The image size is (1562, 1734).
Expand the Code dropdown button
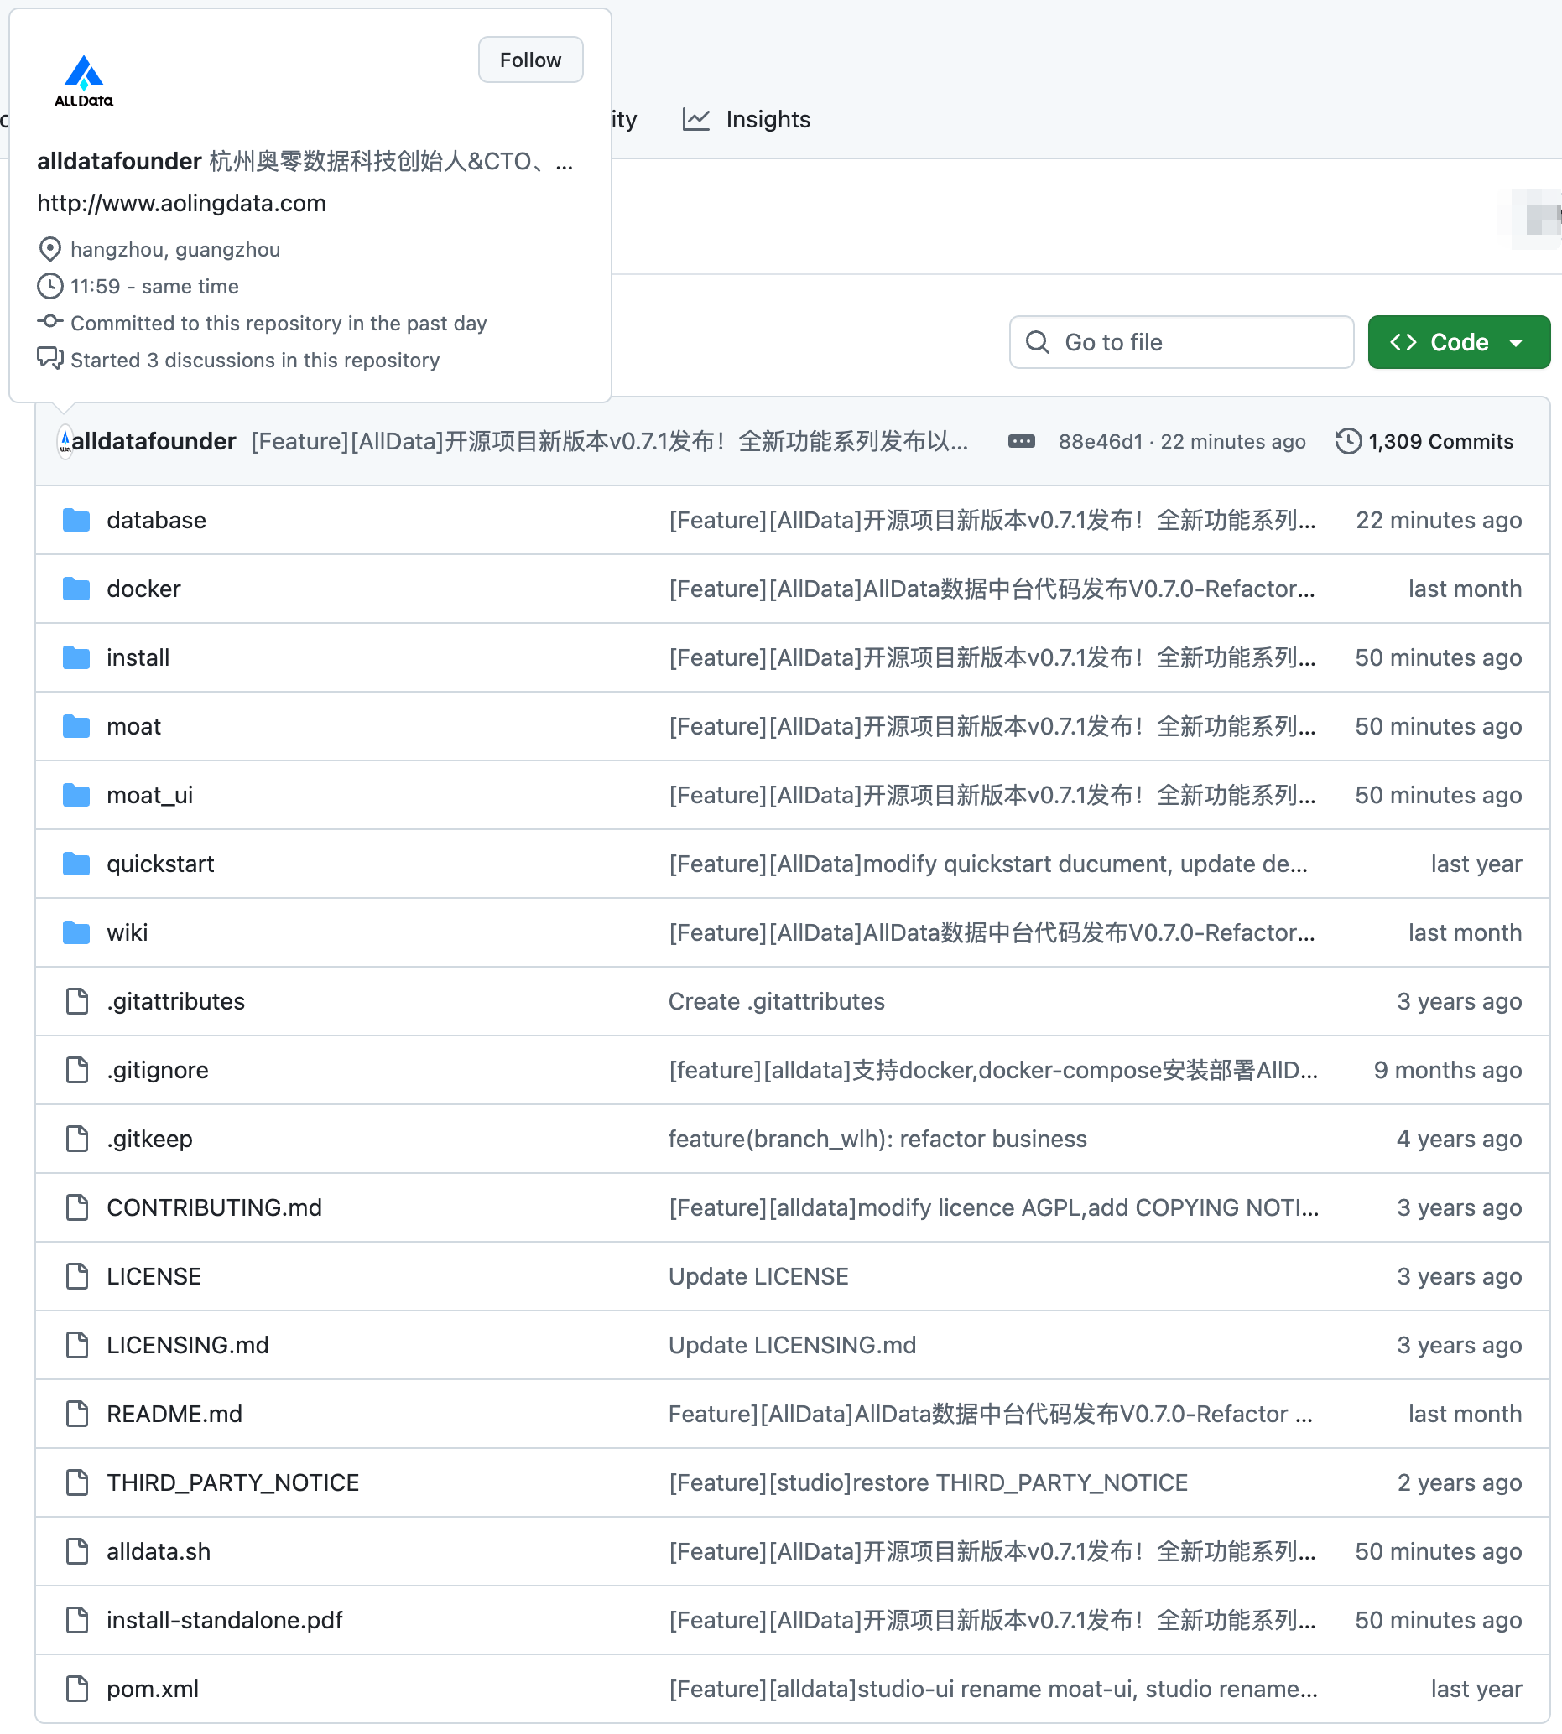[1459, 342]
